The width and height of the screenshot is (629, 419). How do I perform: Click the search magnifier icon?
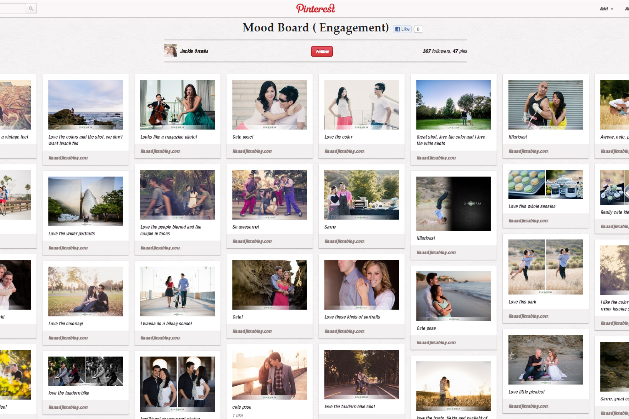31,8
